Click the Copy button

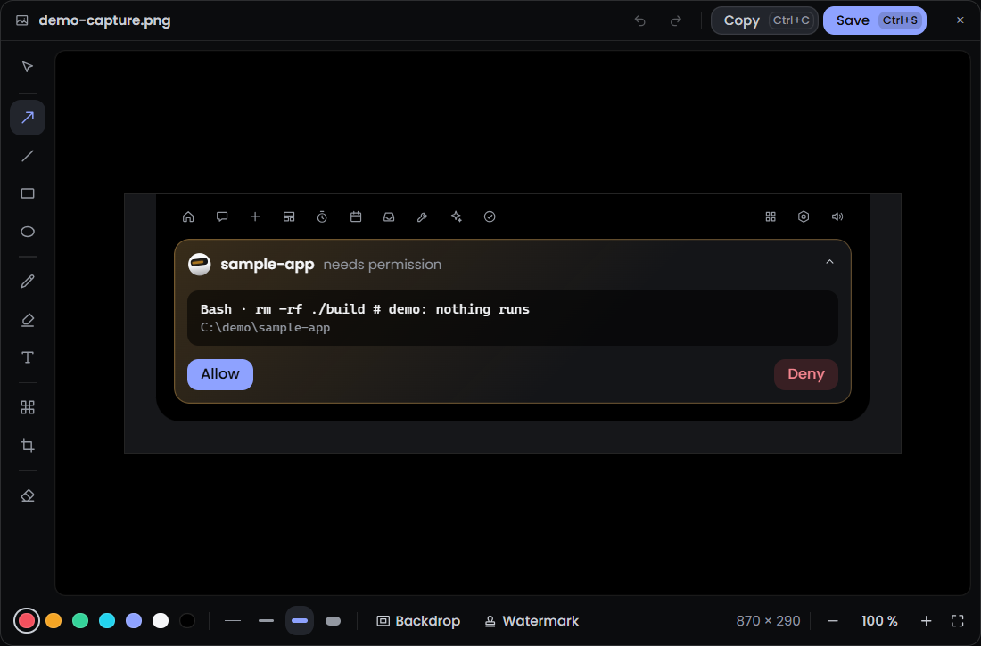(x=764, y=20)
